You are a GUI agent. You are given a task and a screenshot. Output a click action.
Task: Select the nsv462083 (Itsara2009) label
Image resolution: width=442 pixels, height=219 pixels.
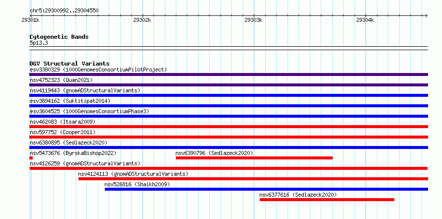click(63, 122)
